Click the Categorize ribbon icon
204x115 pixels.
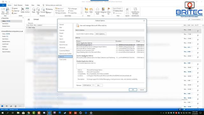(103, 11)
